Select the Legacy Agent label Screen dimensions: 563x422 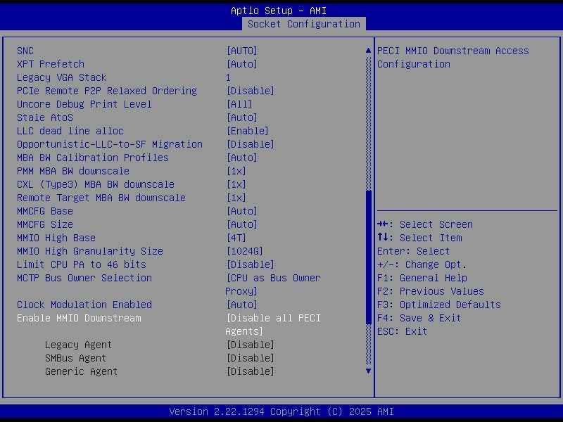click(78, 345)
